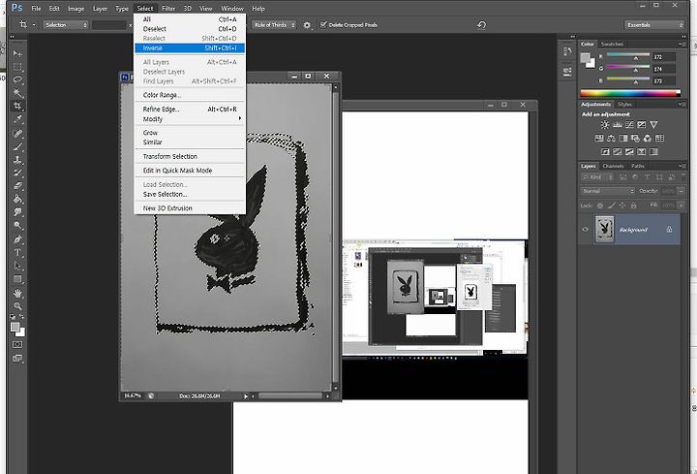Open the Color panel options menu
697x474 pixels.
click(682, 44)
